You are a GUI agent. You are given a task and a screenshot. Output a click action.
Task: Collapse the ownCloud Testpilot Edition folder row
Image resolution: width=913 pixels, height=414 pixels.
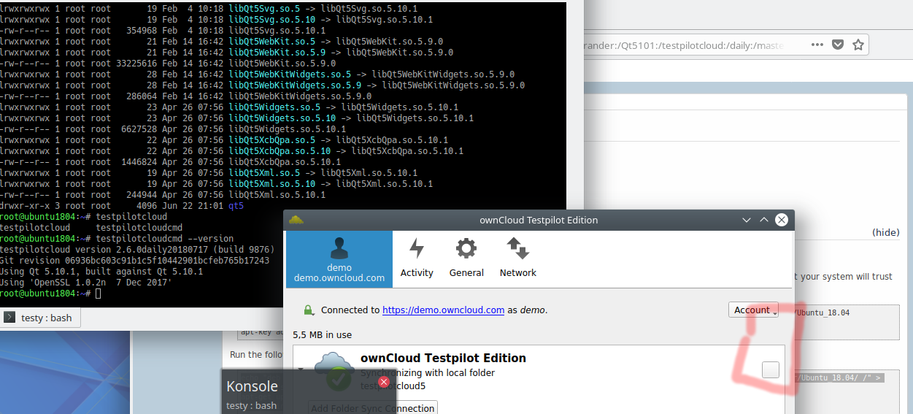tap(301, 369)
